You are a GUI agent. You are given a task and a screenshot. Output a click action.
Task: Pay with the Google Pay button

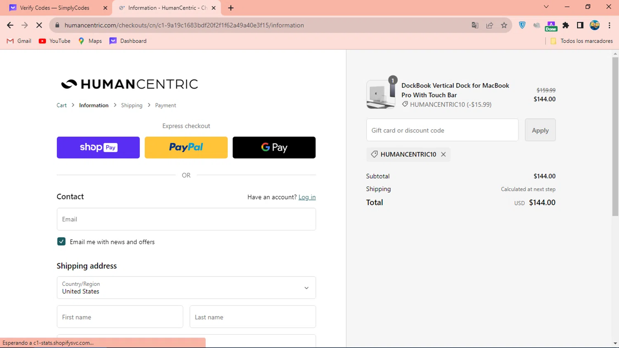point(274,147)
